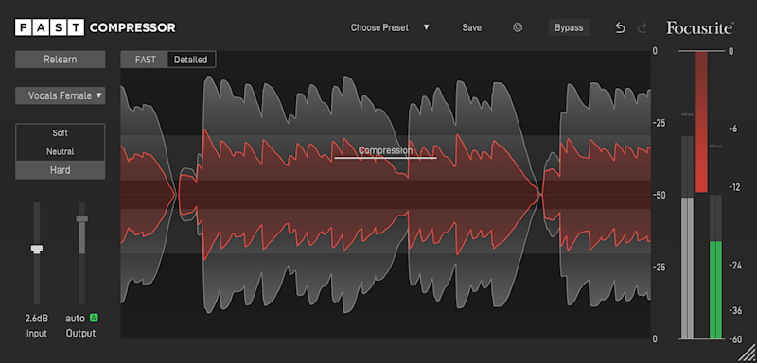Click the undo arrow icon
Viewport: 757px width, 363px height.
[x=620, y=28]
